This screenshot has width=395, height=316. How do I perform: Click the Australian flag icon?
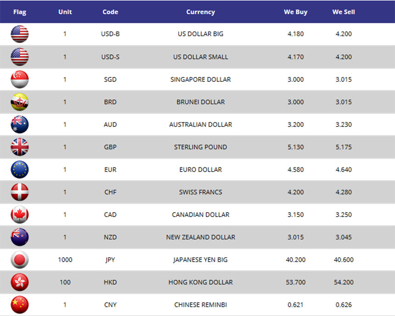20,124
